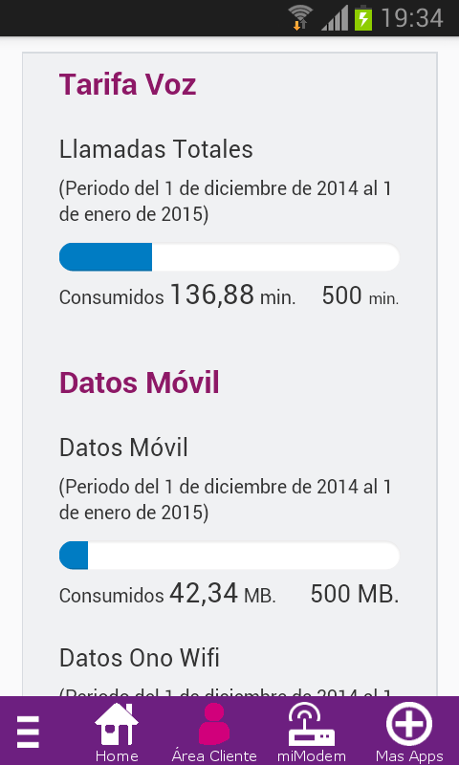Open the hamburger menu icon

click(28, 732)
